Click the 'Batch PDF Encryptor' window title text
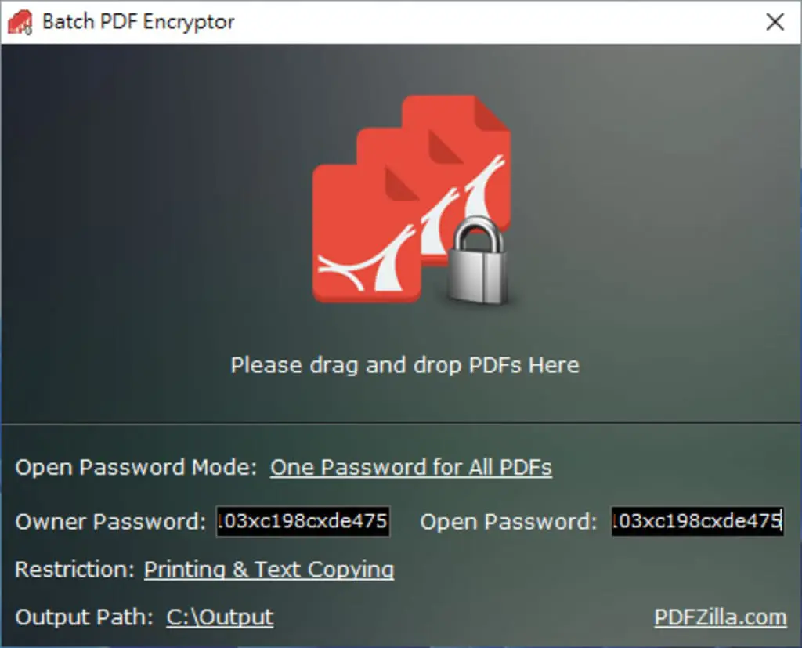This screenshot has width=802, height=648. [x=138, y=22]
